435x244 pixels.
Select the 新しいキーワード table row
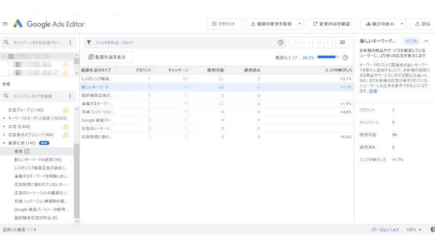pos(216,87)
